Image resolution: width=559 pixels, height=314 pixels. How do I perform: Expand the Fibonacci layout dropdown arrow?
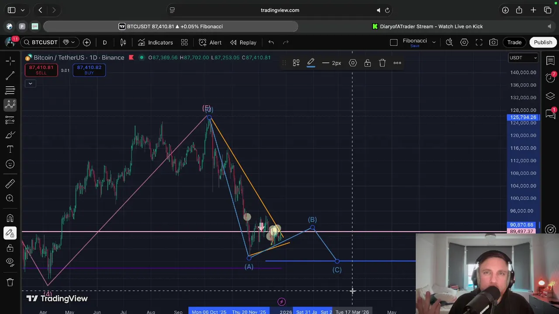tap(434, 42)
